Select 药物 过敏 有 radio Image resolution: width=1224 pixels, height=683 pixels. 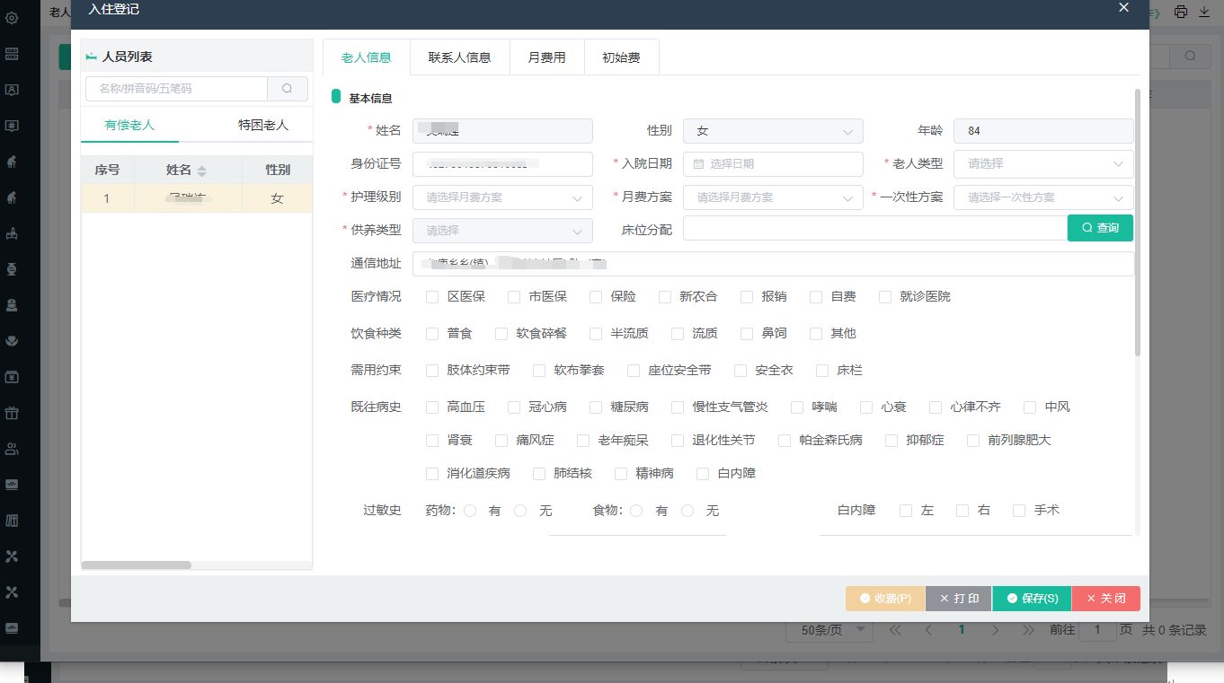470,510
